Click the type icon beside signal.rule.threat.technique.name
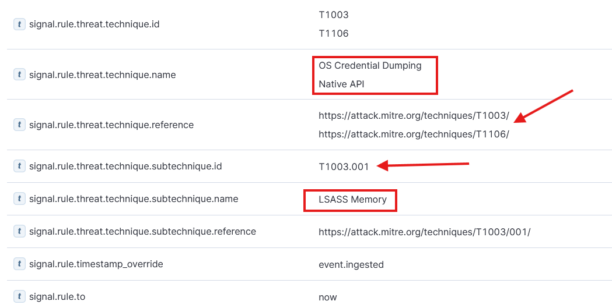612x308 pixels. pos(19,75)
